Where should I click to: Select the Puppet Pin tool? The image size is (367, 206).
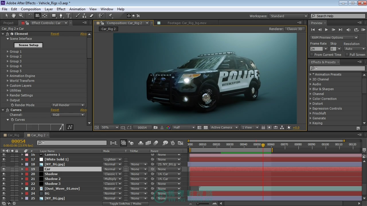point(110,16)
